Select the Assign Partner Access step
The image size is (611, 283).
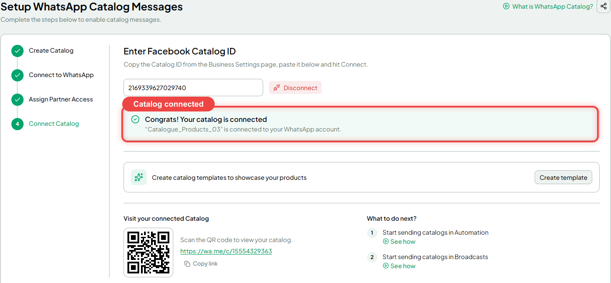click(61, 99)
